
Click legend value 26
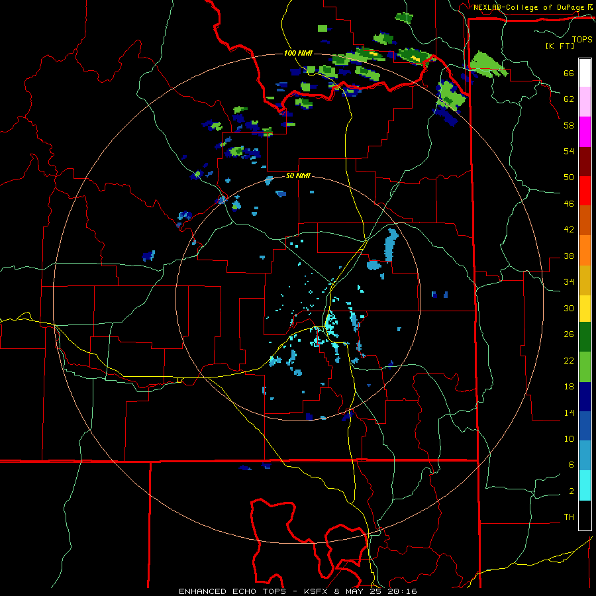click(x=569, y=334)
